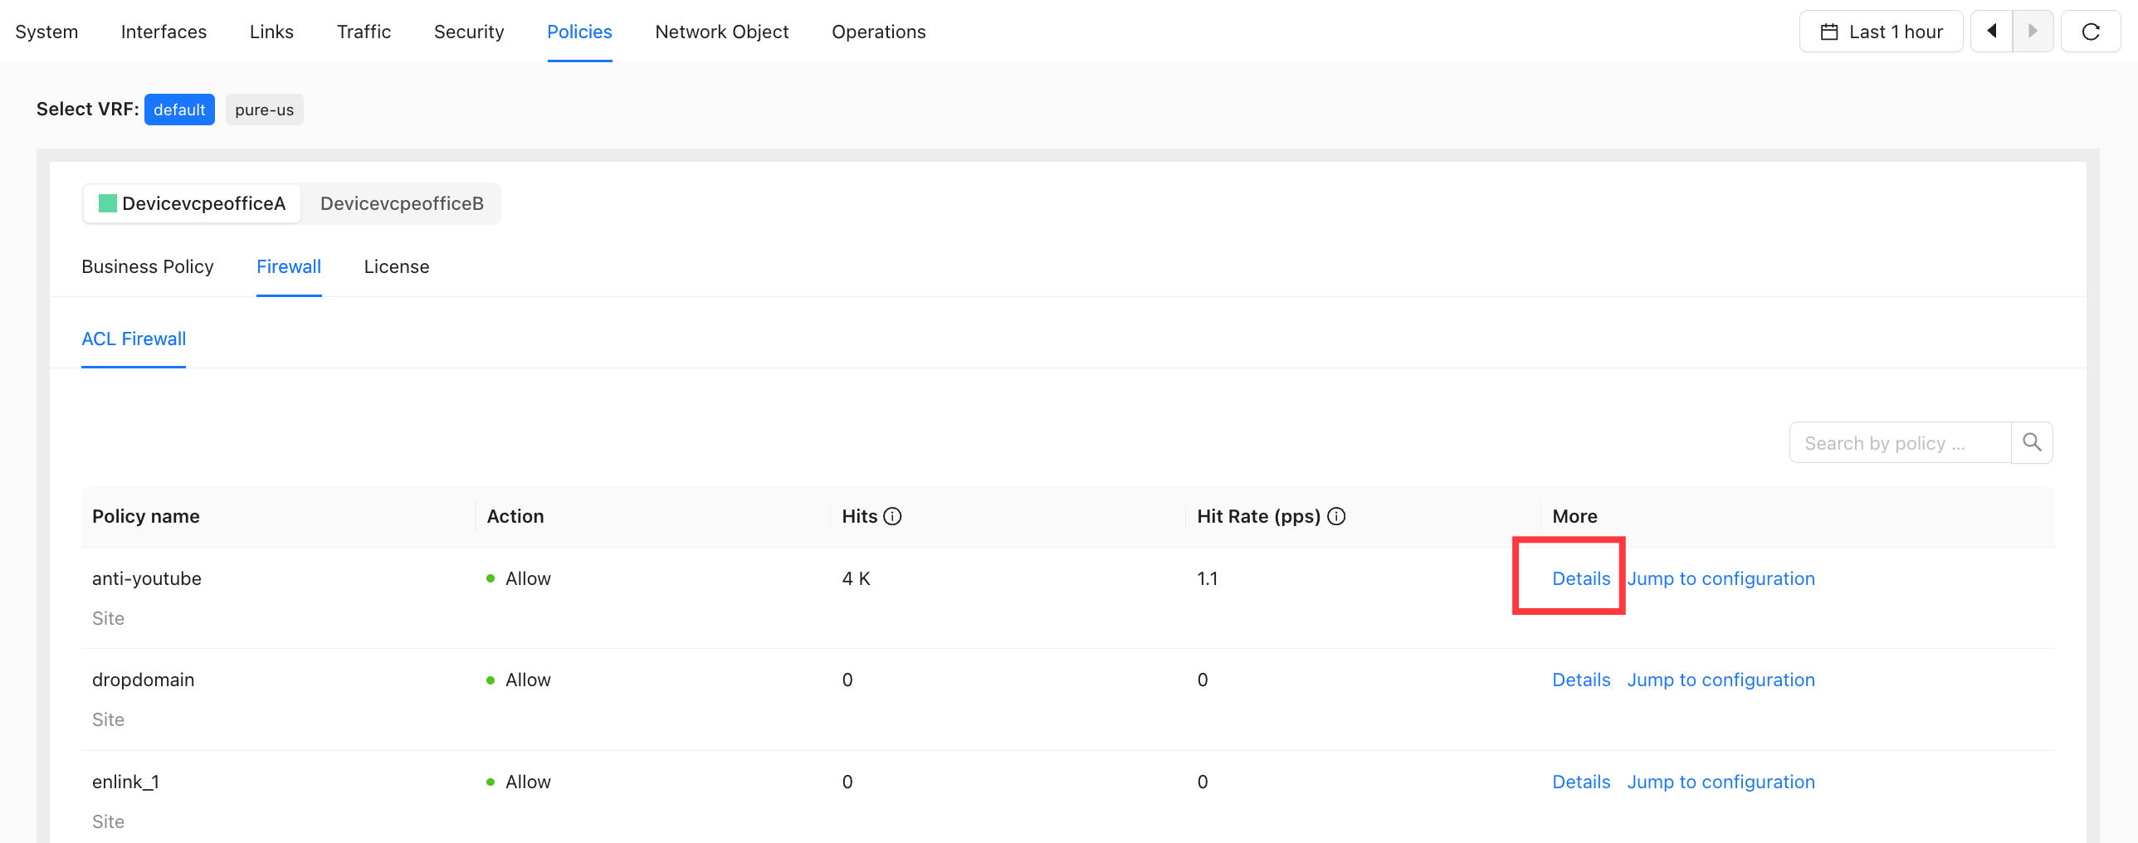Click the enlink_1 policy name
Screen dimensions: 2138x843
coord(125,782)
